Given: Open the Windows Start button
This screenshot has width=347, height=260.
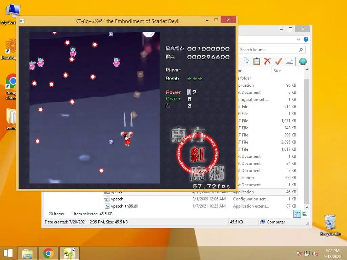Looking at the screenshot, I should coord(8,253).
